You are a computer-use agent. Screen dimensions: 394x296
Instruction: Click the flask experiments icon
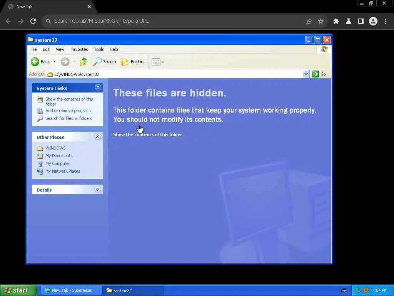tap(349, 22)
